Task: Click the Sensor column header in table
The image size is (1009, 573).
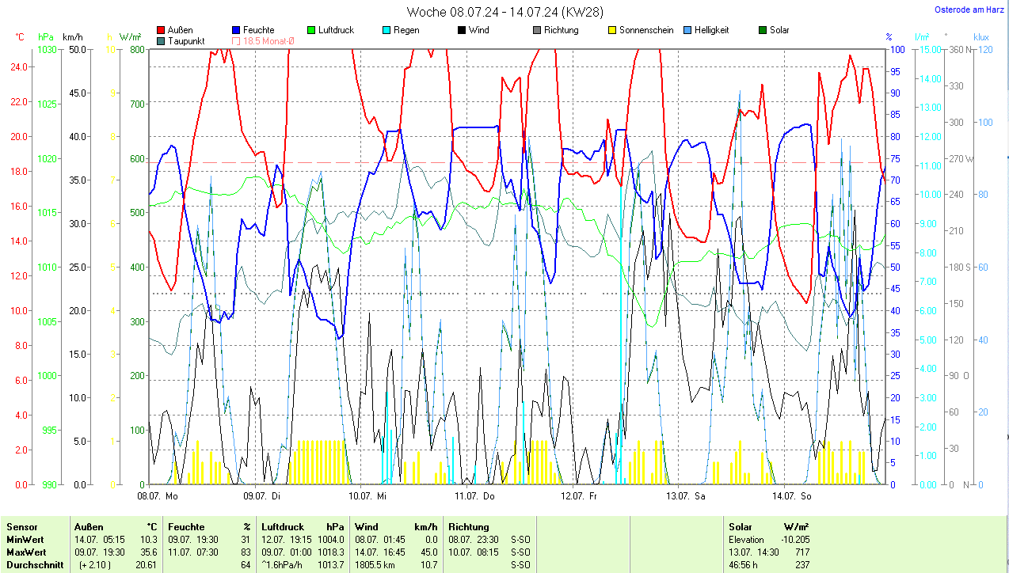Action: point(21,526)
